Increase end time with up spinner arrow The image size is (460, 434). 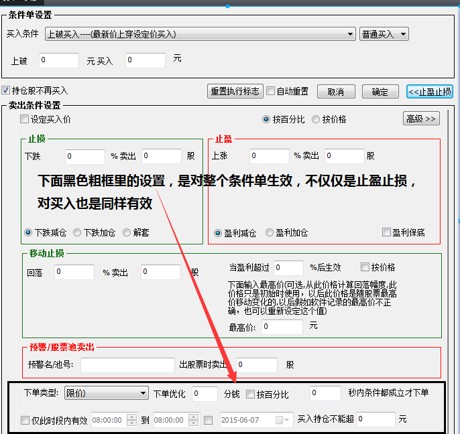pyautogui.click(x=194, y=417)
